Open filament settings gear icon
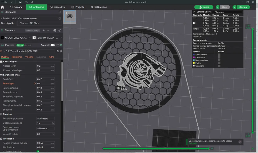Image resolution: width=258 pixels, height=153 pixels. tap(60, 30)
